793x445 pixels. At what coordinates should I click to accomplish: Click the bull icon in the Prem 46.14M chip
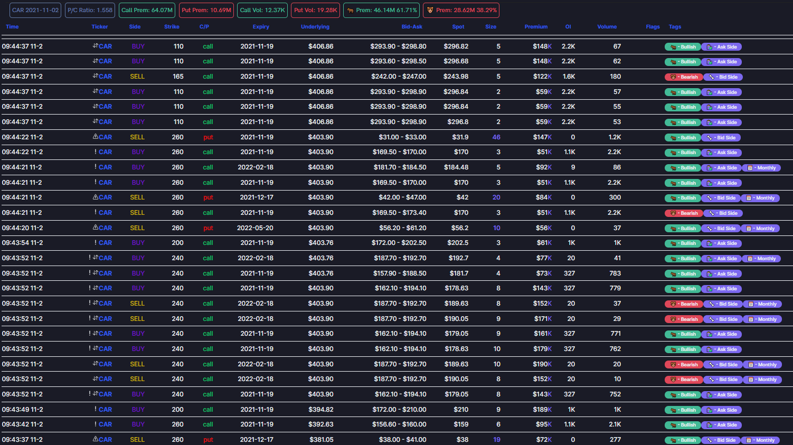tap(350, 11)
